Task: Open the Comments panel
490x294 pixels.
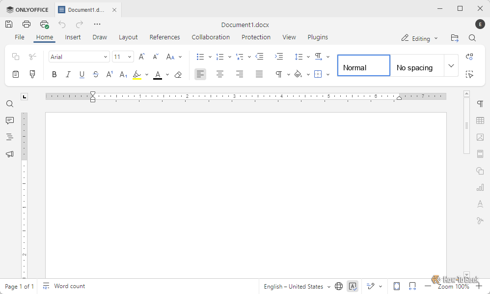Action: pos(9,120)
